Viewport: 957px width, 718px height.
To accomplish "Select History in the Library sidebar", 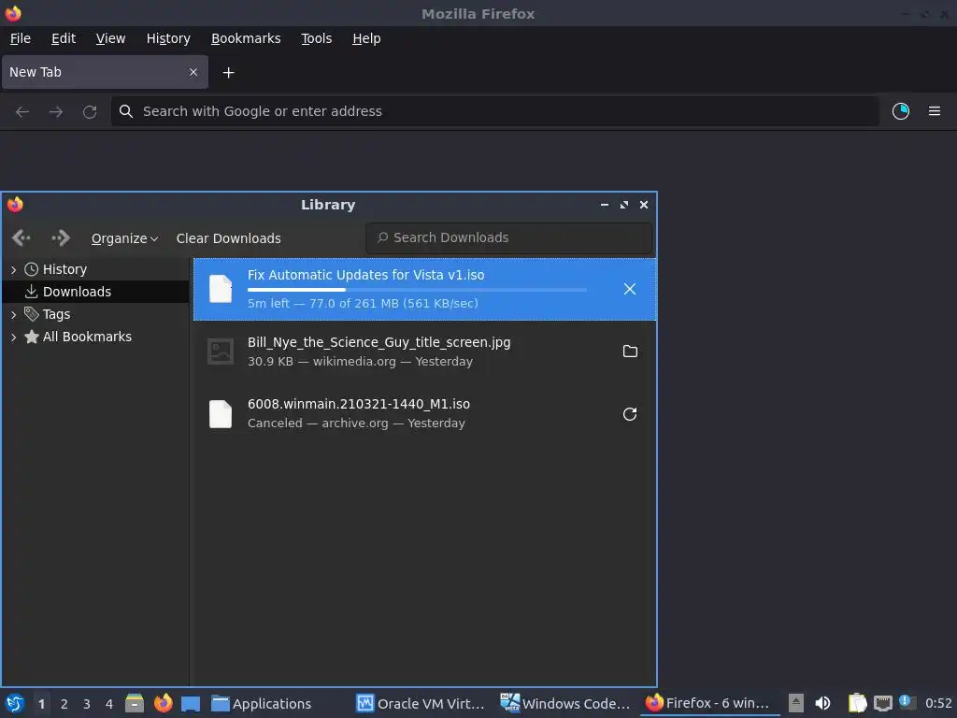I will pos(95,269).
